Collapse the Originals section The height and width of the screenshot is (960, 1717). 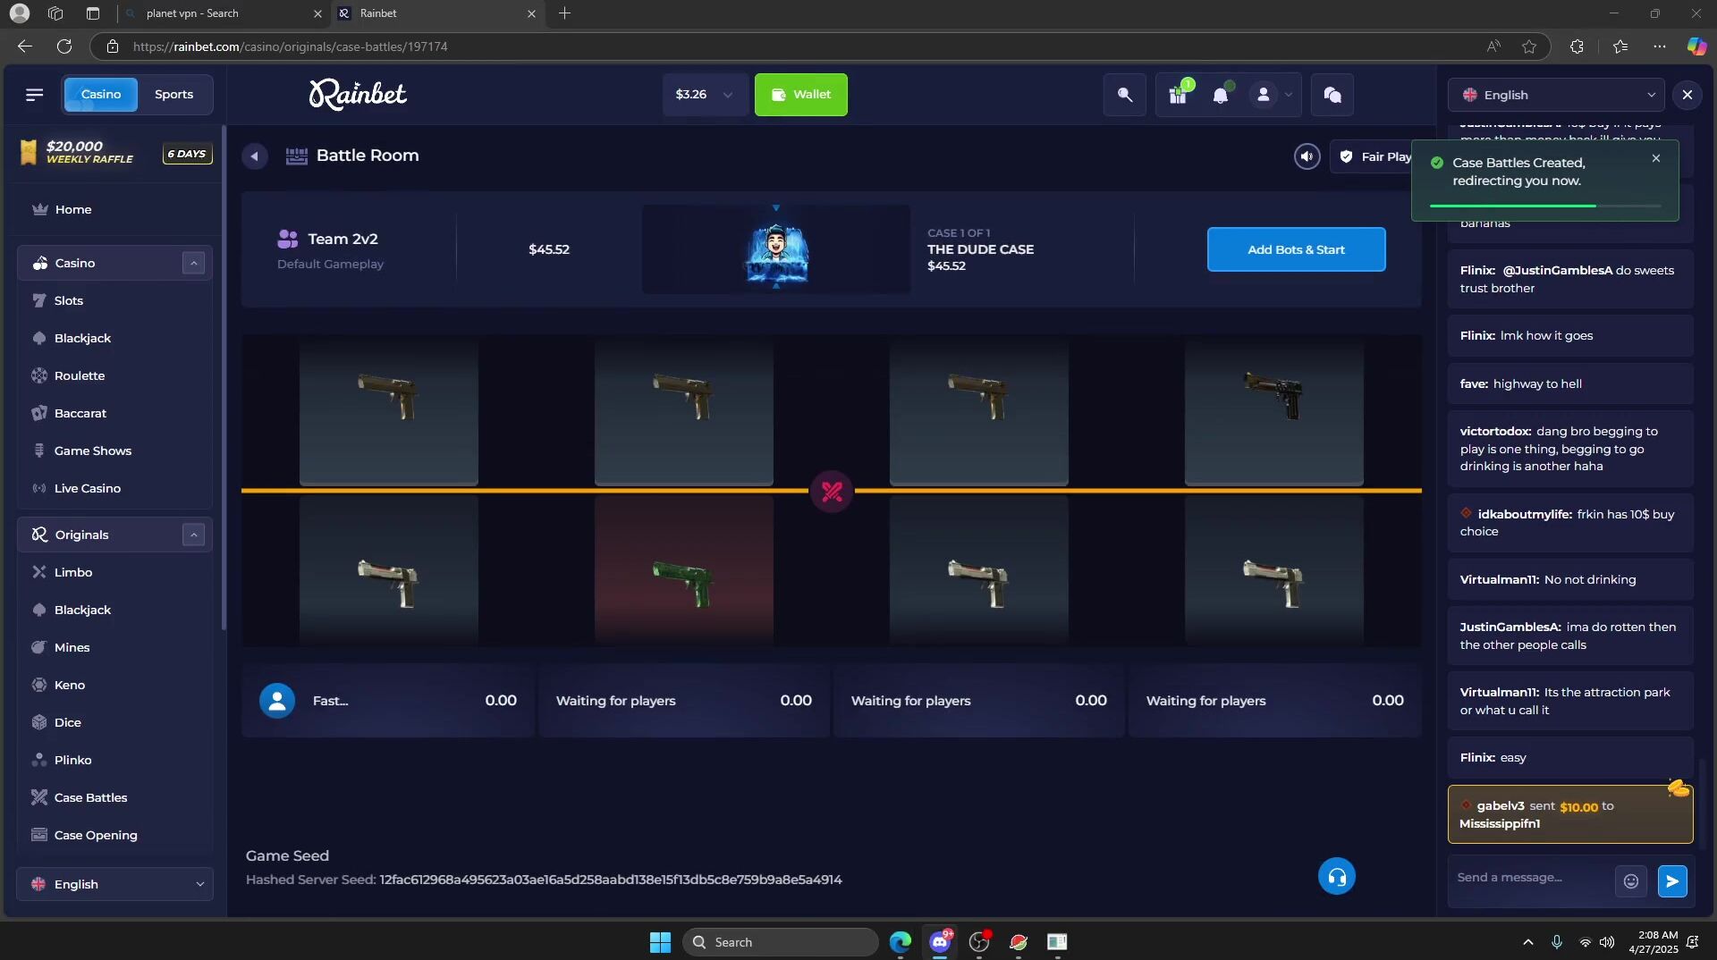pos(193,535)
